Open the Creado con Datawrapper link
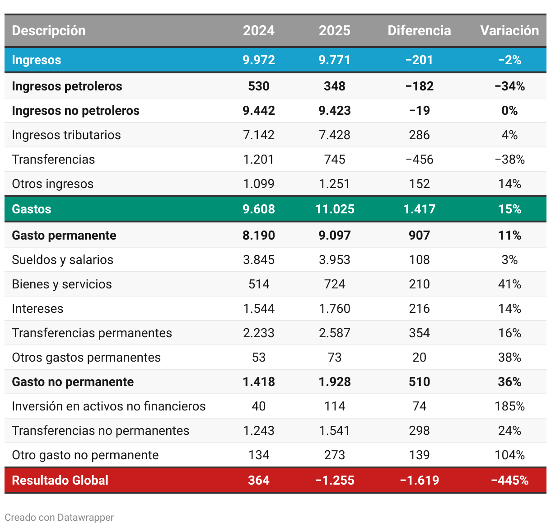 59,518
